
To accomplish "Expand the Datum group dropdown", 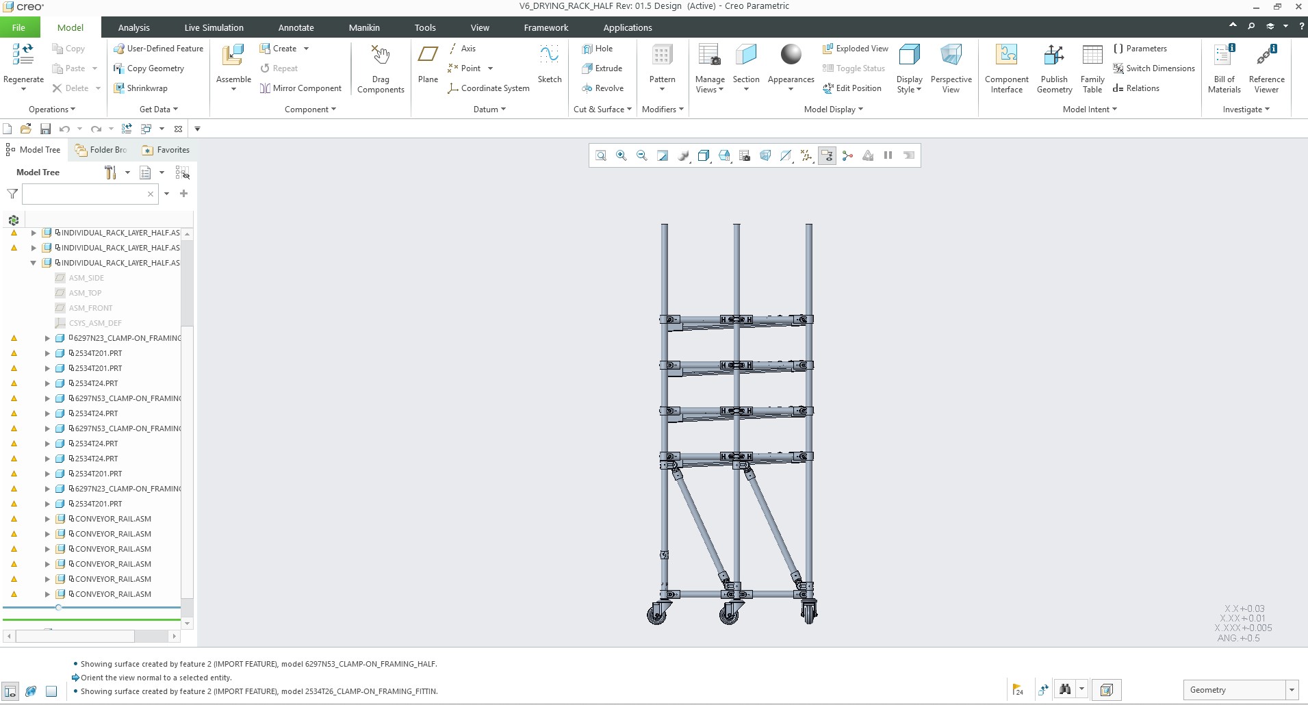I will [x=489, y=110].
